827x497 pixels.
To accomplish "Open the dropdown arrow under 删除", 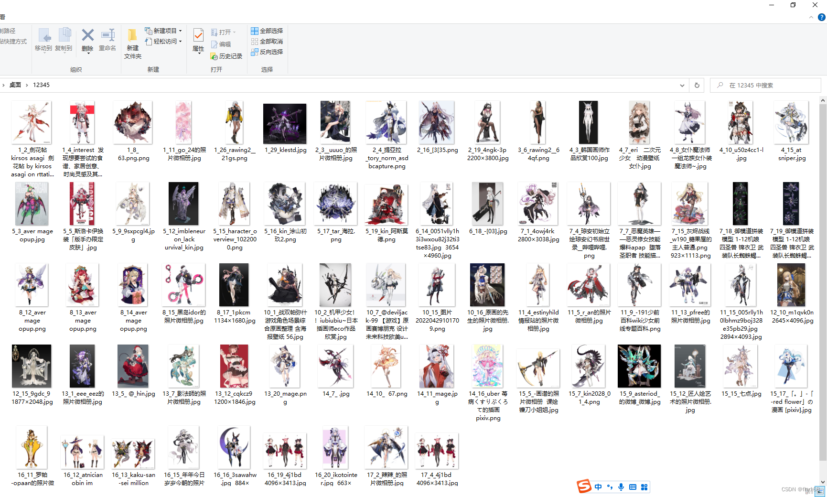I will tap(87, 54).
